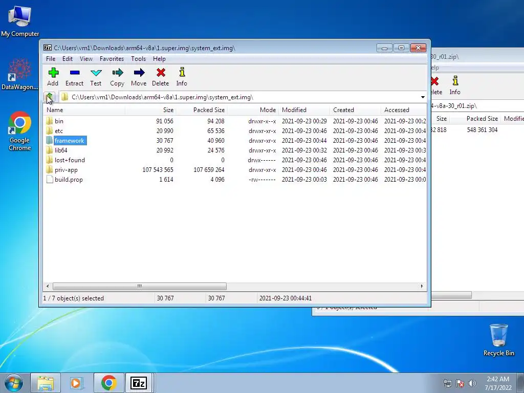Sort by Packed Size column header
This screenshot has width=524, height=393.
pyautogui.click(x=202, y=110)
